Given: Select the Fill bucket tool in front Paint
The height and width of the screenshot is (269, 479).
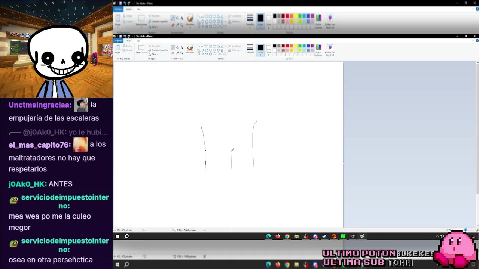Looking at the screenshot, I should point(177,47).
